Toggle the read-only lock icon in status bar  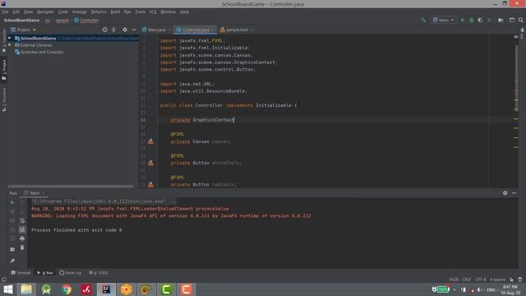pyautogui.click(x=511, y=280)
